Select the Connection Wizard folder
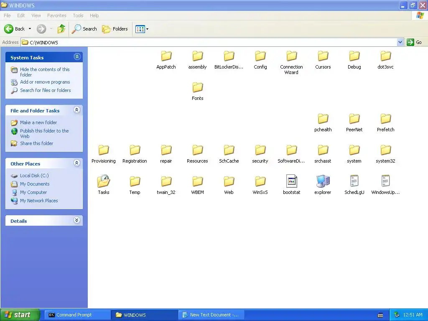This screenshot has width=428, height=321. click(291, 63)
